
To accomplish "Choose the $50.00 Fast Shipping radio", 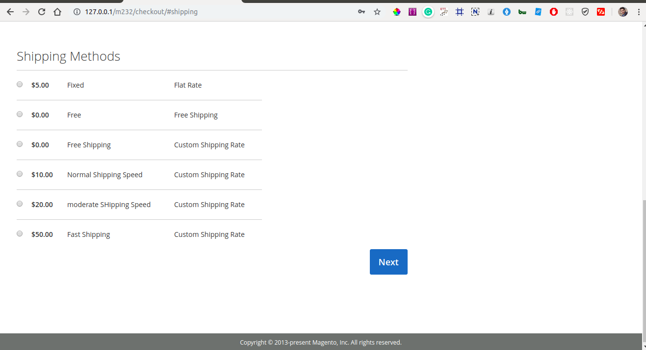I will (20, 233).
